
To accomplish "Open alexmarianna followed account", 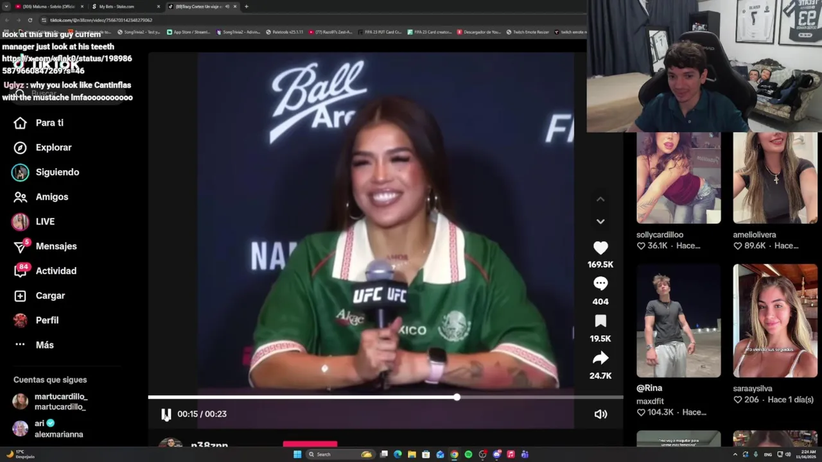I will coord(48,429).
